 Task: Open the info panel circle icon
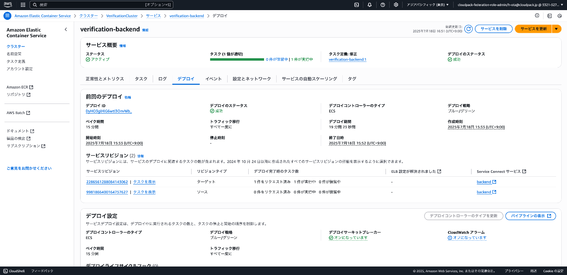(x=537, y=16)
